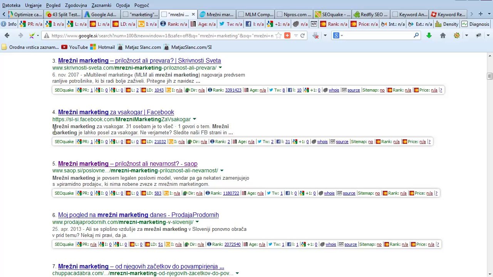Open the Orodja menu
Image resolution: width=493 pixels, height=277 pixels.
pyautogui.click(x=122, y=5)
